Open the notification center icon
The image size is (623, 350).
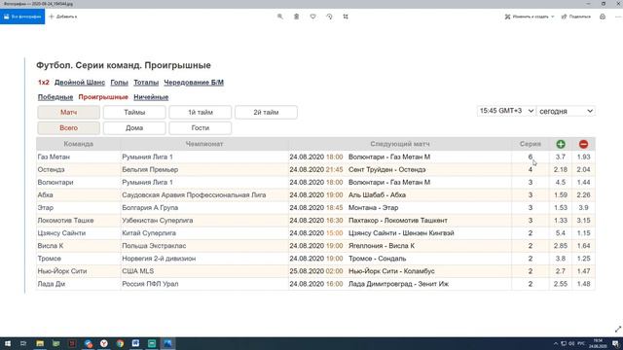(x=615, y=343)
